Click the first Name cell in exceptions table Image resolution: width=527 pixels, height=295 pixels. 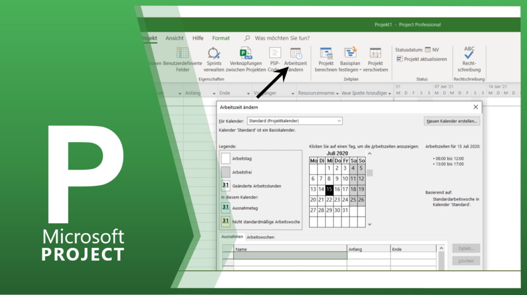coord(290,255)
